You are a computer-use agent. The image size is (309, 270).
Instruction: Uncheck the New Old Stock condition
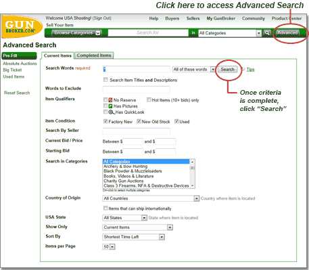tap(139, 121)
